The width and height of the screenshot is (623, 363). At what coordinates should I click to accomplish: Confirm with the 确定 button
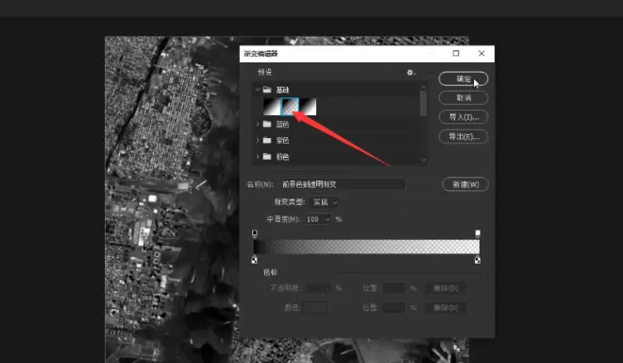coord(463,78)
